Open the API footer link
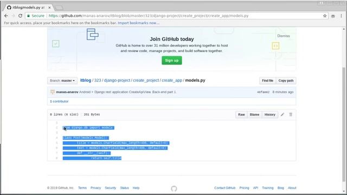The height and width of the screenshot is (195, 347). point(255,188)
